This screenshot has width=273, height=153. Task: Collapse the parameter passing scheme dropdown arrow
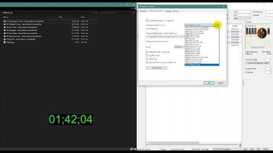tap(218, 25)
